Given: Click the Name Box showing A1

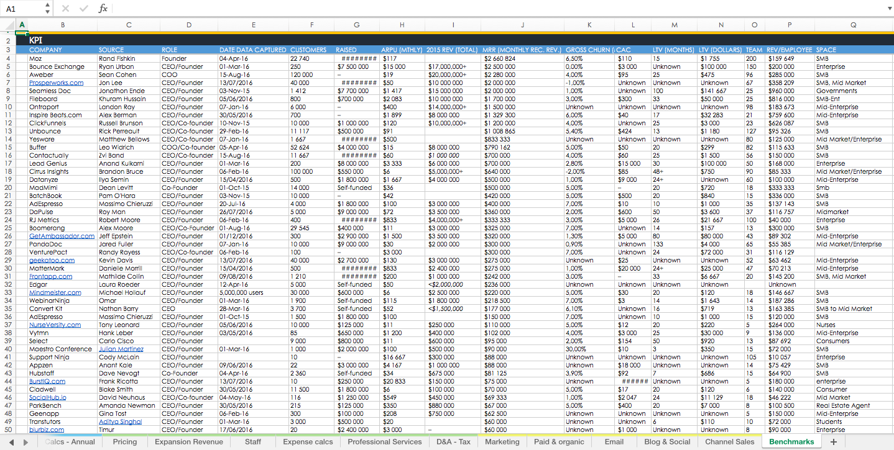Looking at the screenshot, I should tap(22, 9).
